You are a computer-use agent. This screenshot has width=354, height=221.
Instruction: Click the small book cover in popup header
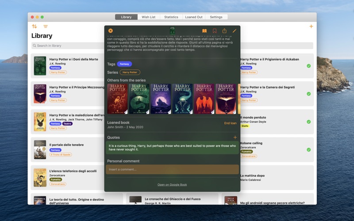tap(173, 30)
